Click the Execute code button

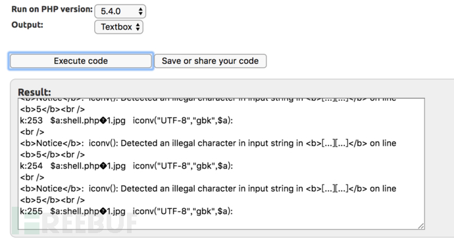81,61
